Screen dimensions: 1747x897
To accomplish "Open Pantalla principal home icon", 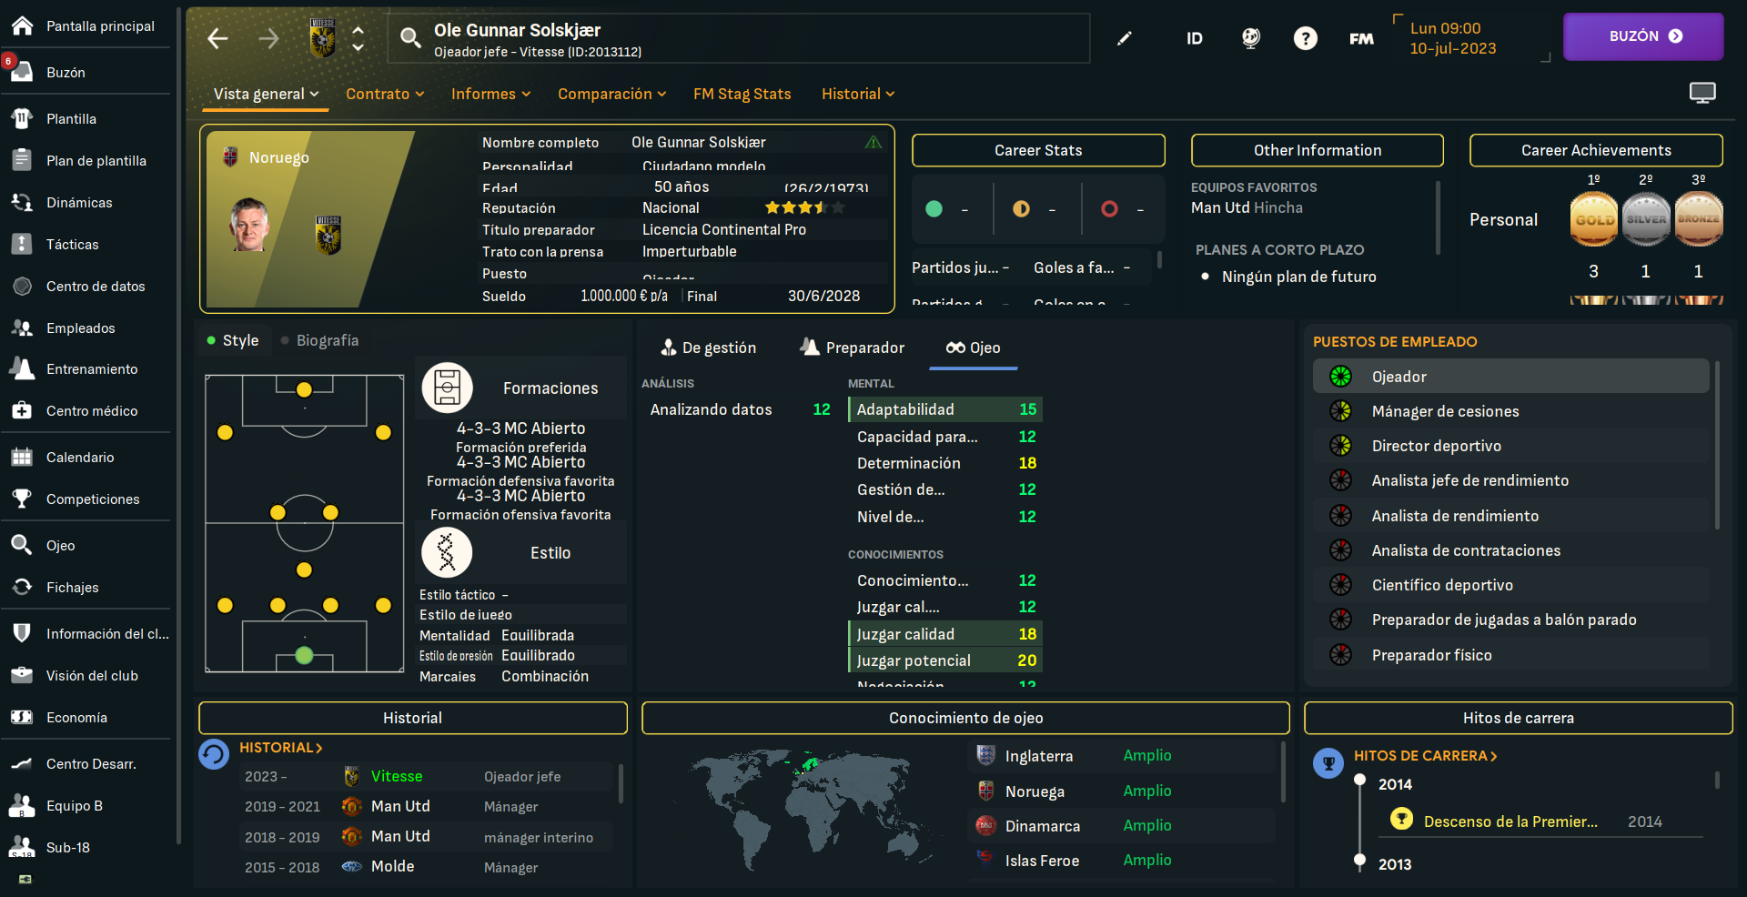I will (23, 25).
